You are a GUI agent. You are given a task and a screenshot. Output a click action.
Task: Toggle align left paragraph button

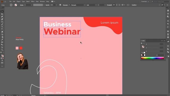point(114,5)
